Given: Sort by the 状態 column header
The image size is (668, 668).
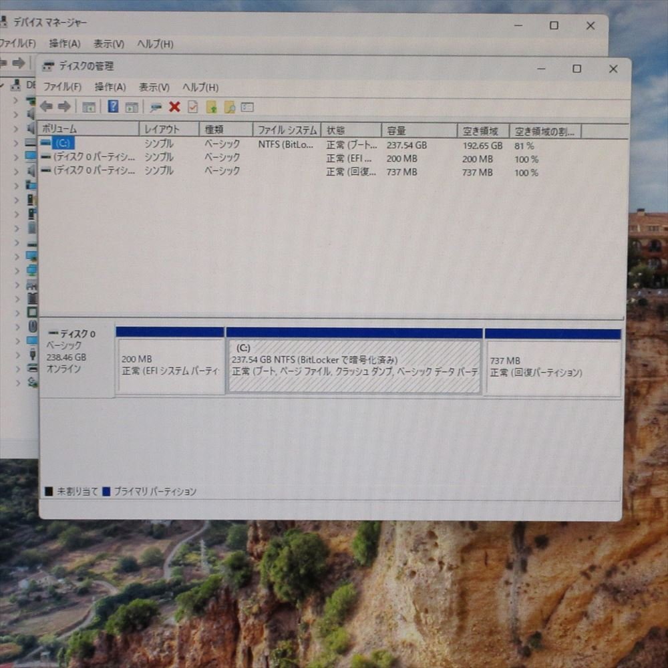Looking at the screenshot, I should [351, 131].
